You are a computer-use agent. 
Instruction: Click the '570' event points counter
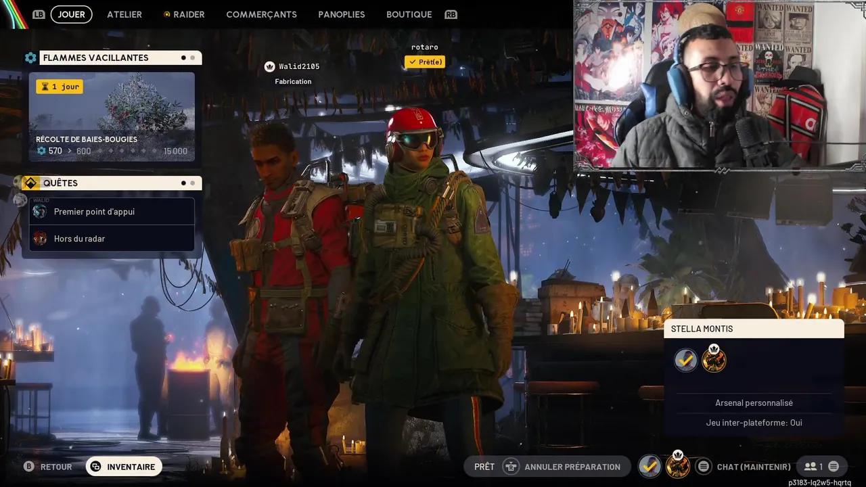49,151
